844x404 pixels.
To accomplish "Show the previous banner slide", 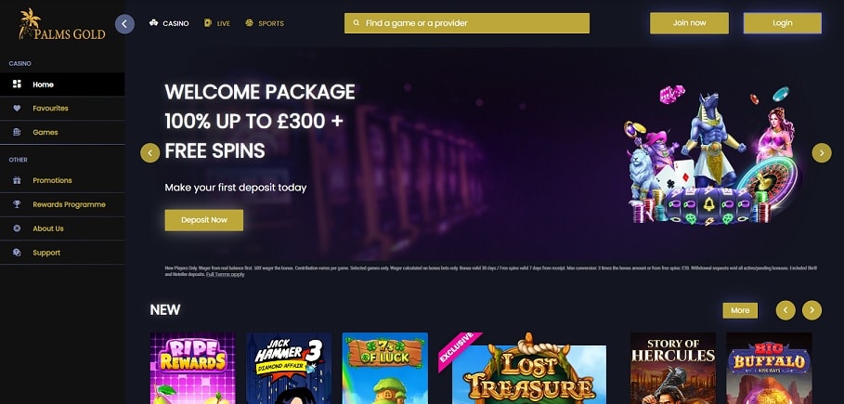I will point(150,153).
